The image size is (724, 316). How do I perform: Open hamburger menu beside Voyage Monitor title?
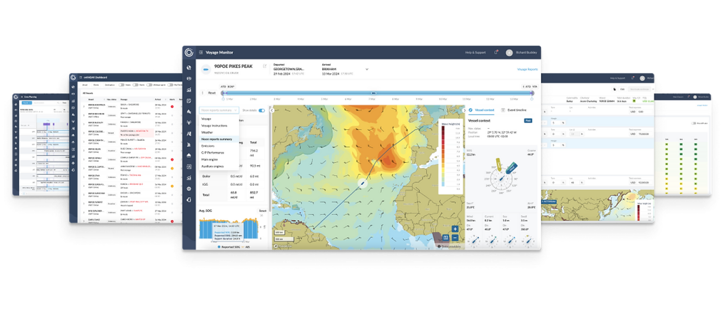tap(201, 52)
